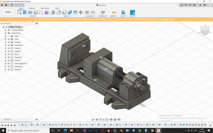Click the Extrude tool icon
Viewport: 213px width, 133px height.
[25, 13]
